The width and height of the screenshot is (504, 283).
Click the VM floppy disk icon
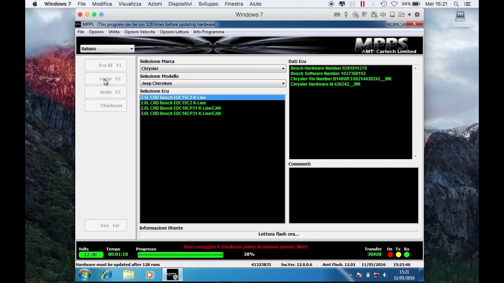coord(374,15)
